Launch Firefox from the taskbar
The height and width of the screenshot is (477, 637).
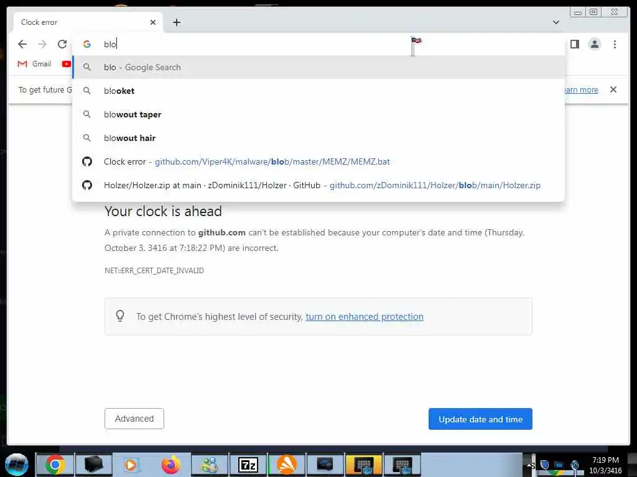click(x=170, y=465)
